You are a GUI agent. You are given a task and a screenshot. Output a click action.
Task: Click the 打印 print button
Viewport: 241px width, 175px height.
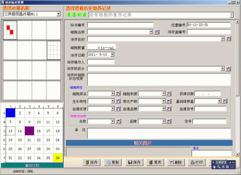(x=197, y=162)
